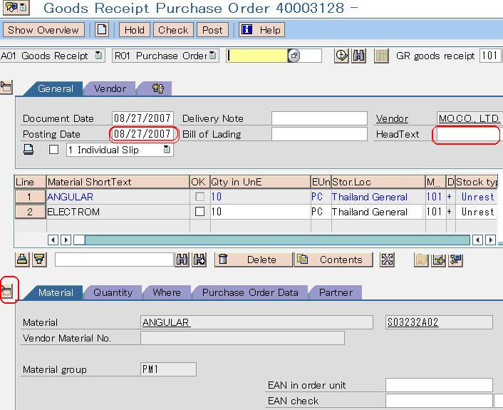503x410 pixels.
Task: Click the item table horizontal scrollbar track
Action: 277,240
